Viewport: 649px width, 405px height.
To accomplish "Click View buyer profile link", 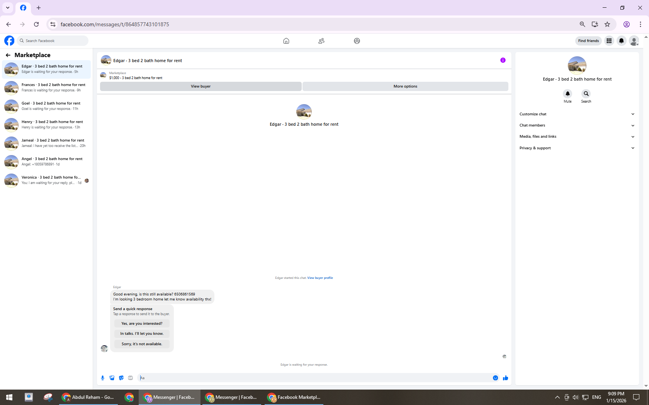I will [x=320, y=278].
